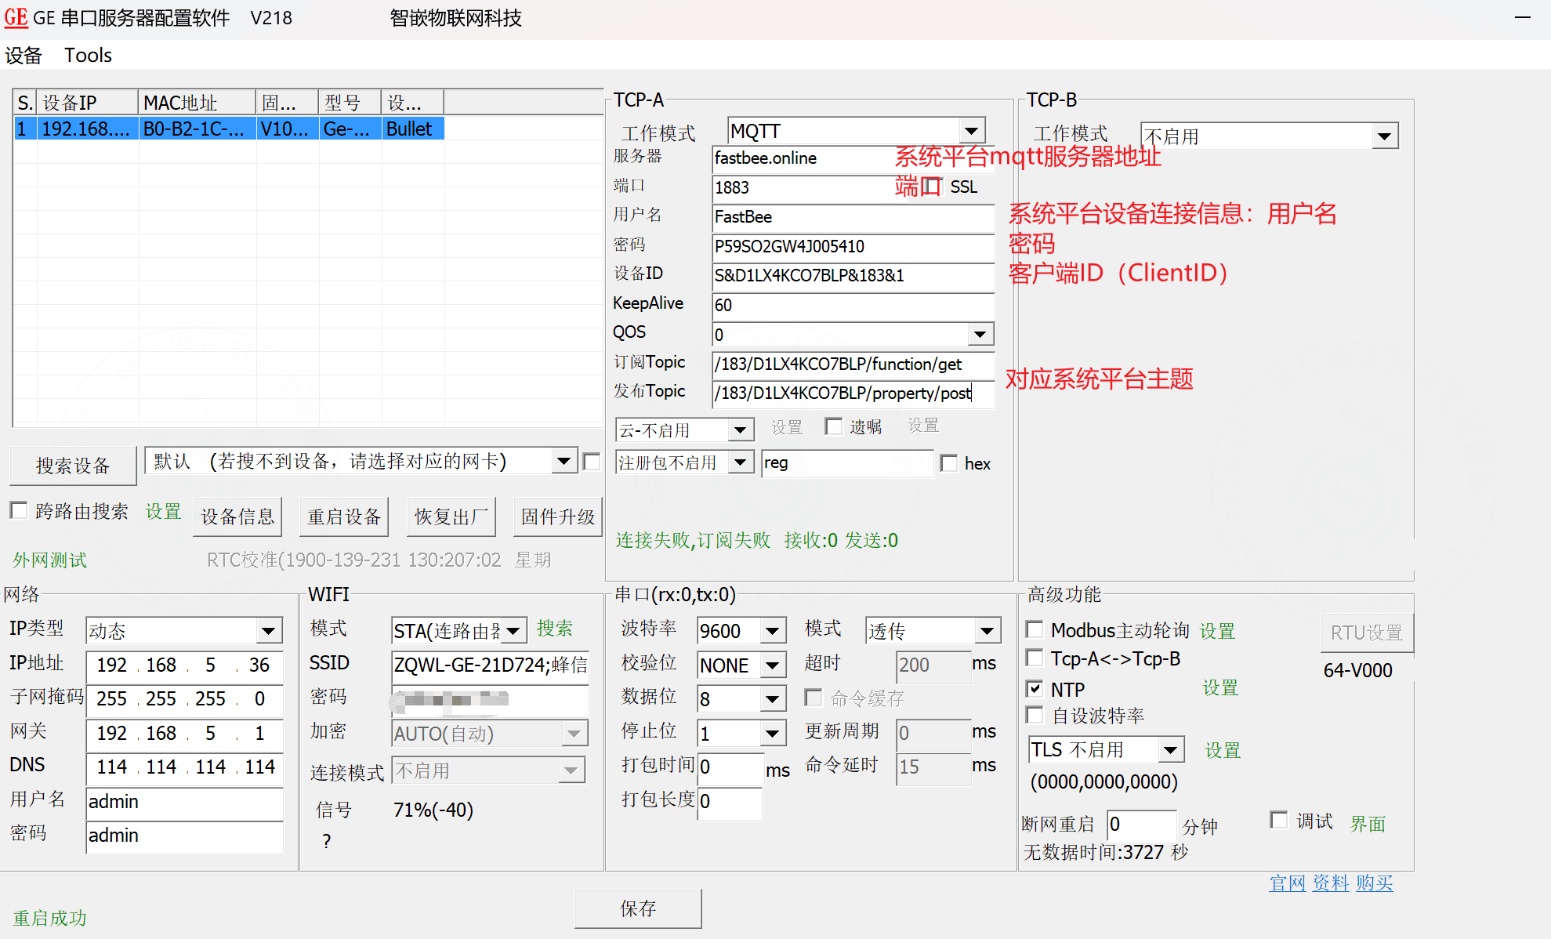This screenshot has width=1551, height=939.
Task: Open the 设备 menu
Action: 24,55
